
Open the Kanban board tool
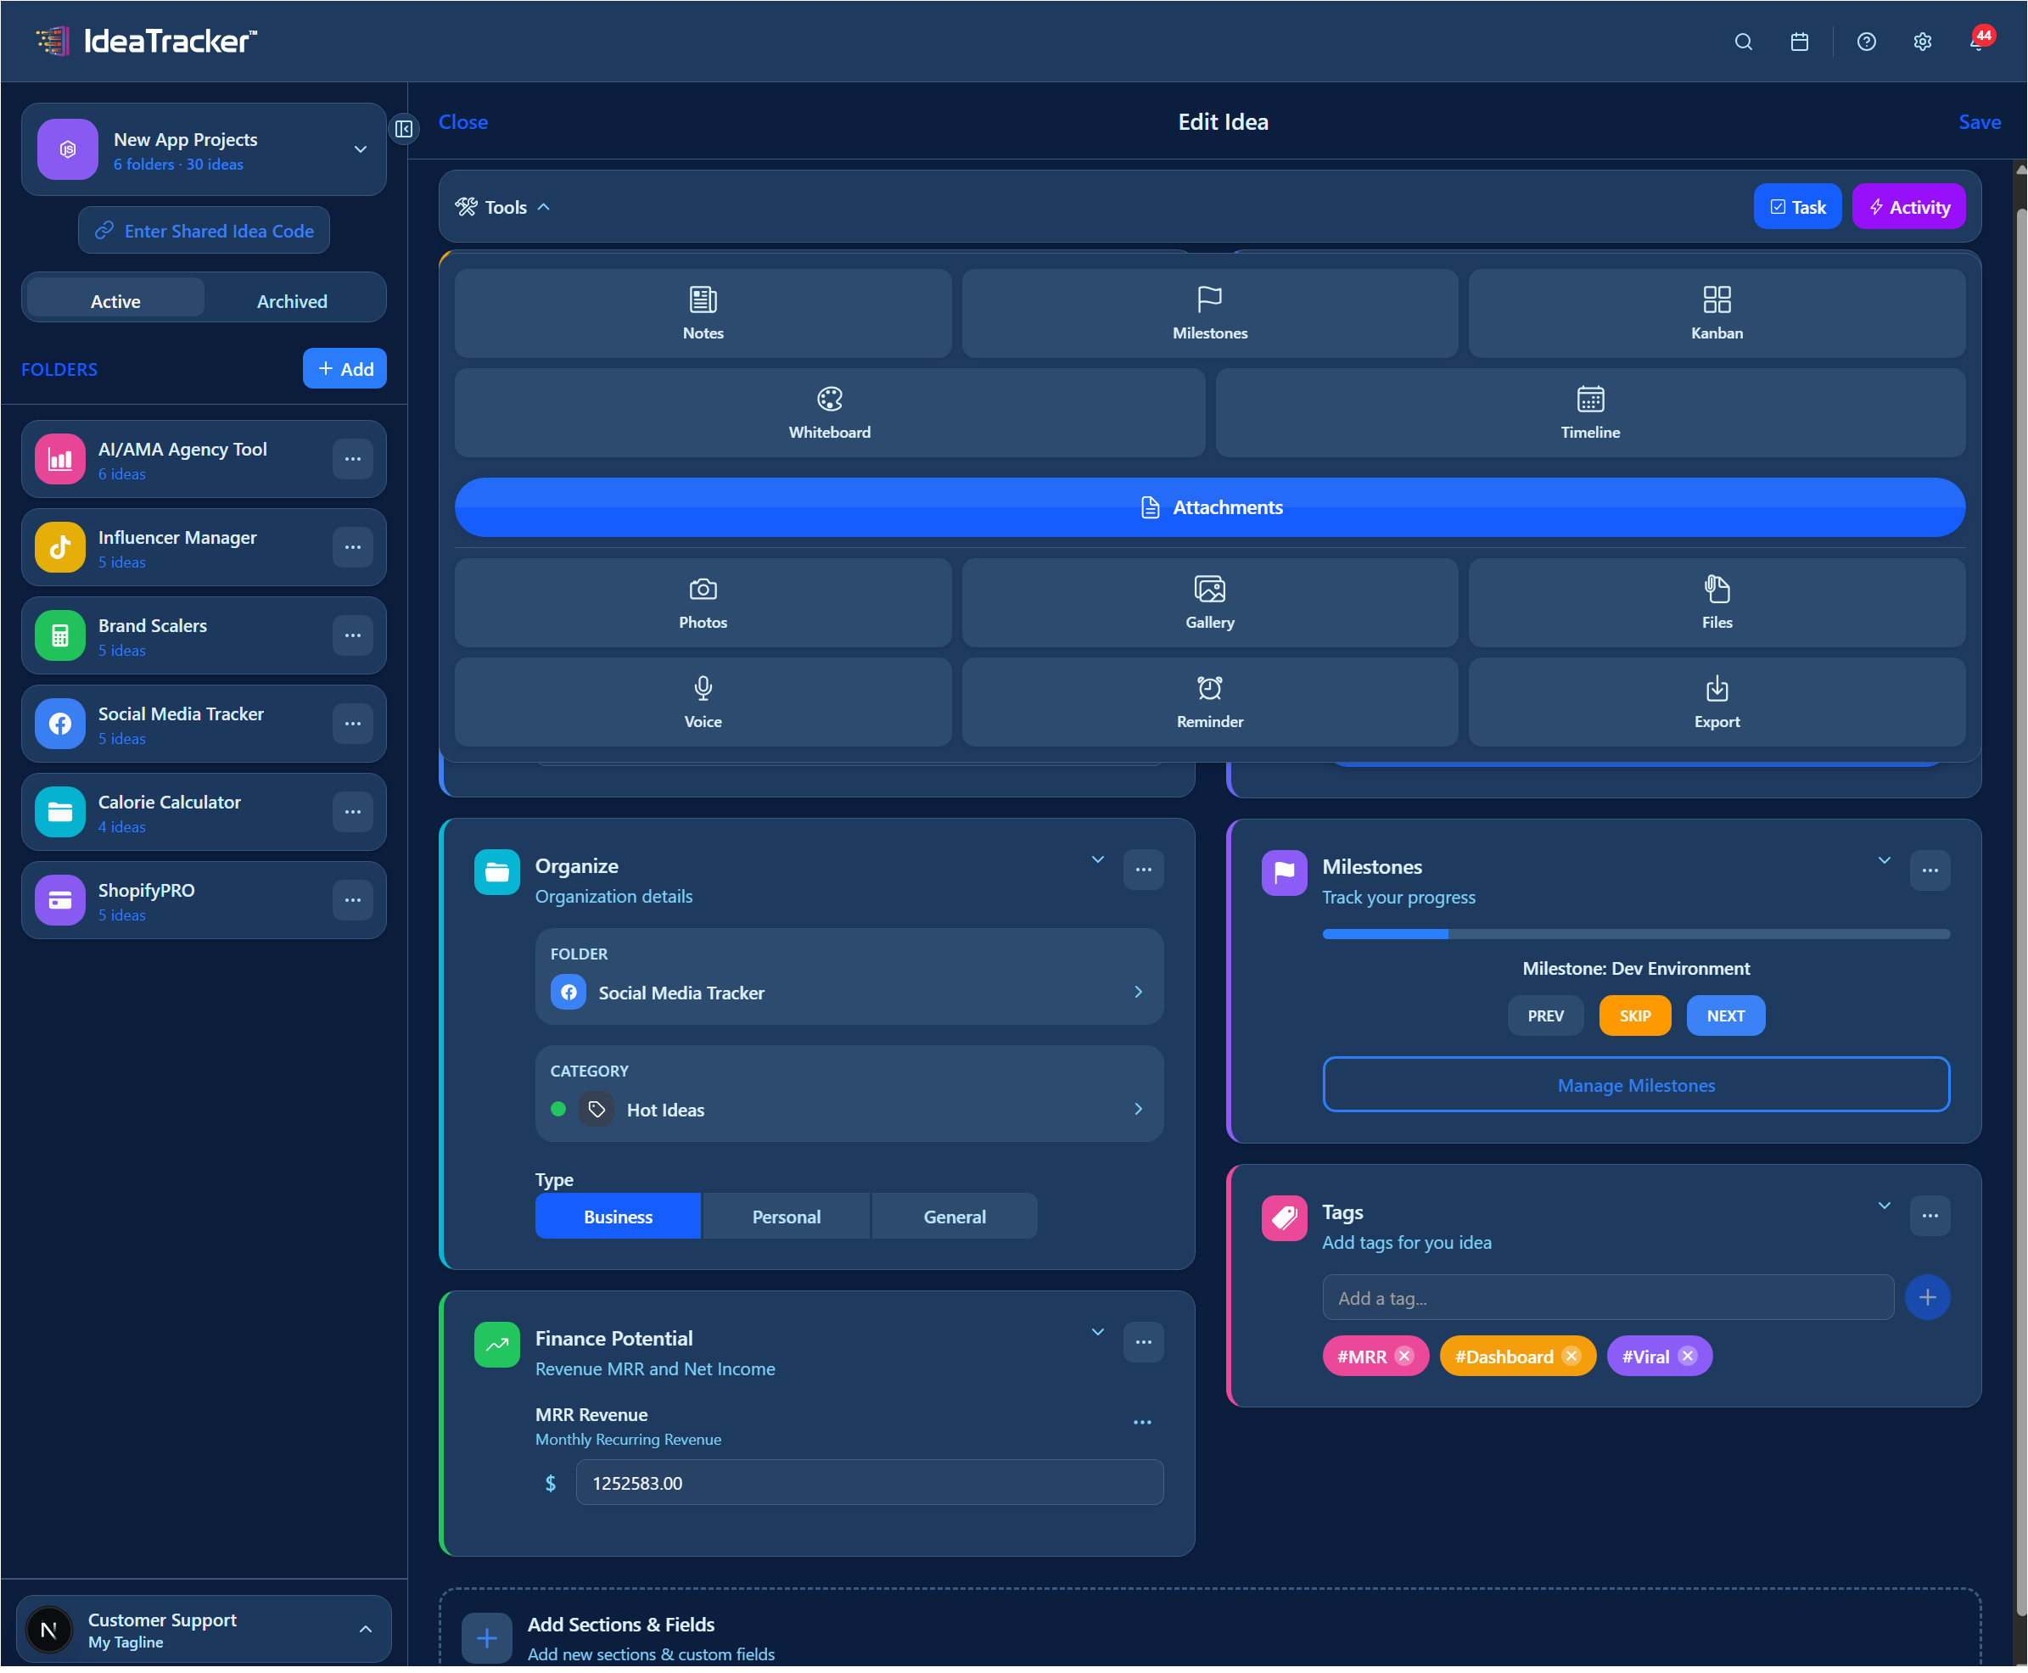click(x=1716, y=313)
